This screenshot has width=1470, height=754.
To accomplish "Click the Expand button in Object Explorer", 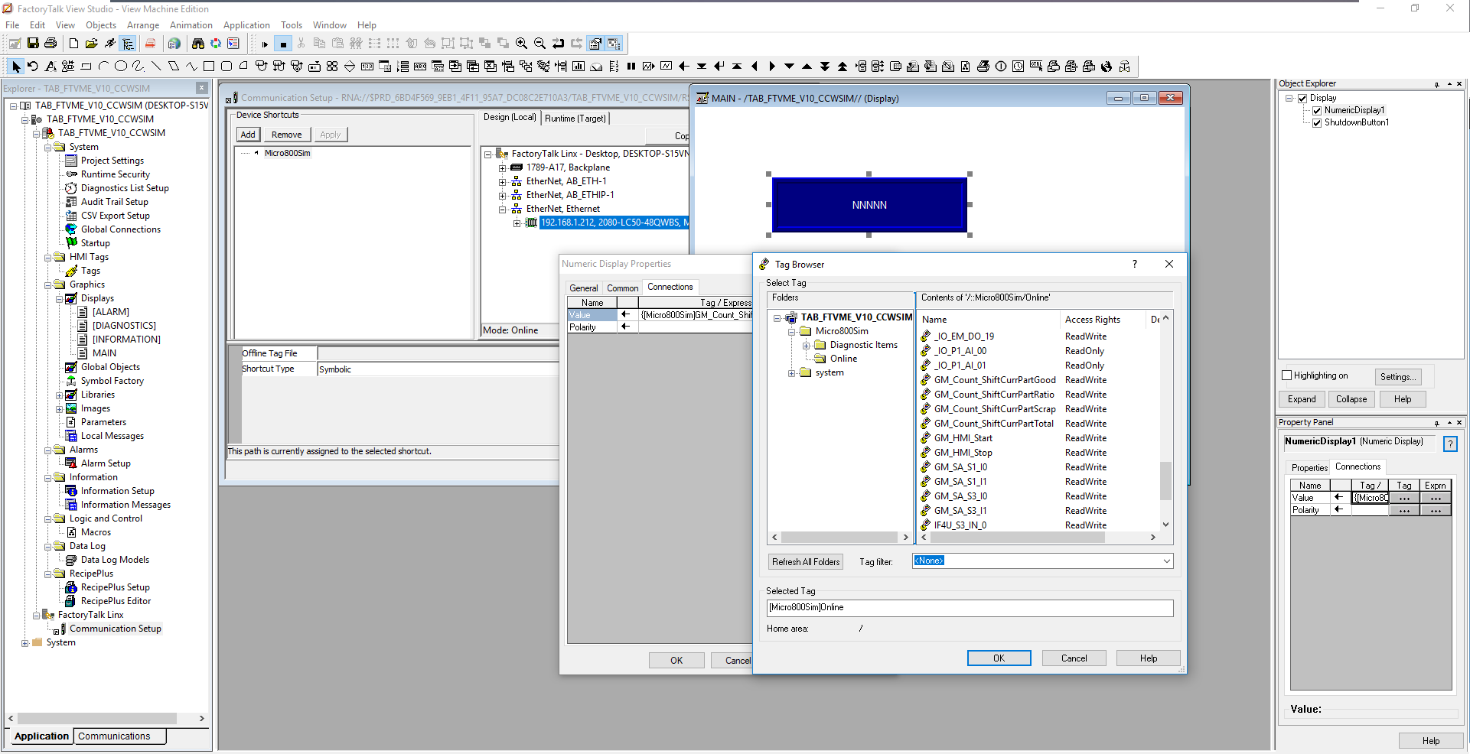I will click(1302, 399).
